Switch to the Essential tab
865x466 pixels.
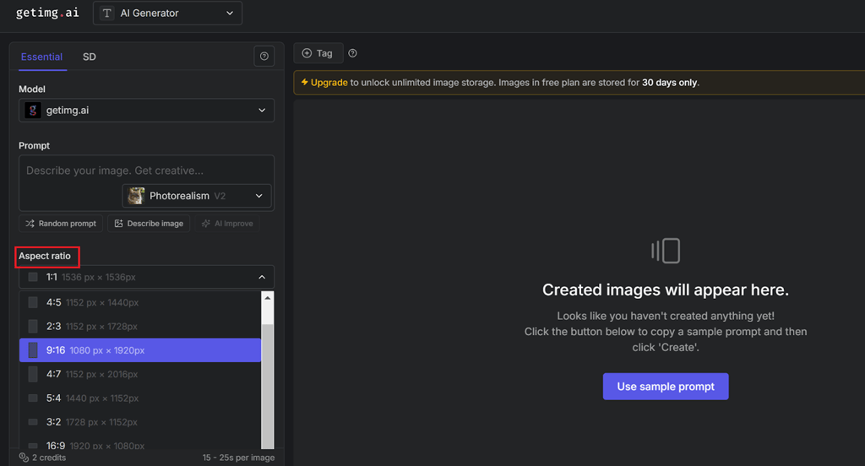coord(41,57)
